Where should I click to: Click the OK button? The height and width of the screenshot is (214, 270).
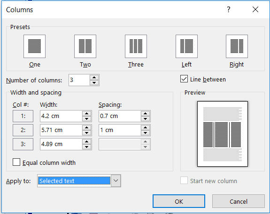(179, 201)
